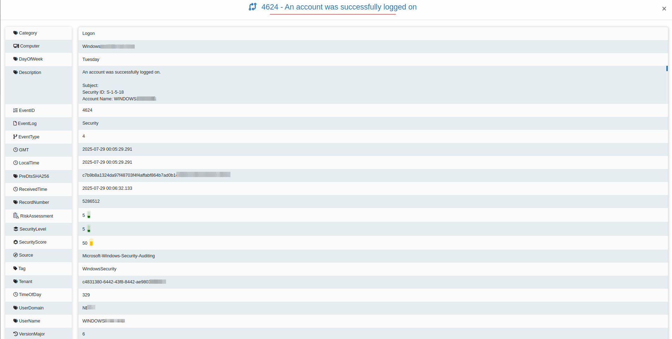672x339 pixels.
Task: Click the GMT clock icon
Action: (x=15, y=150)
